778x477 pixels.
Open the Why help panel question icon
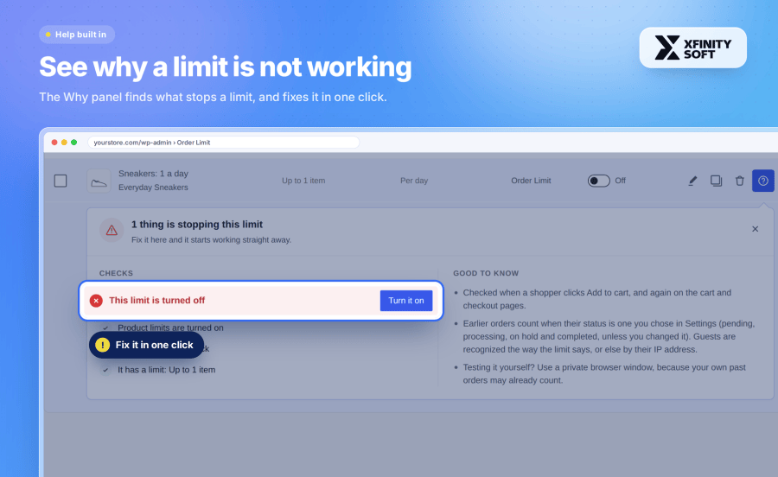[x=763, y=181]
